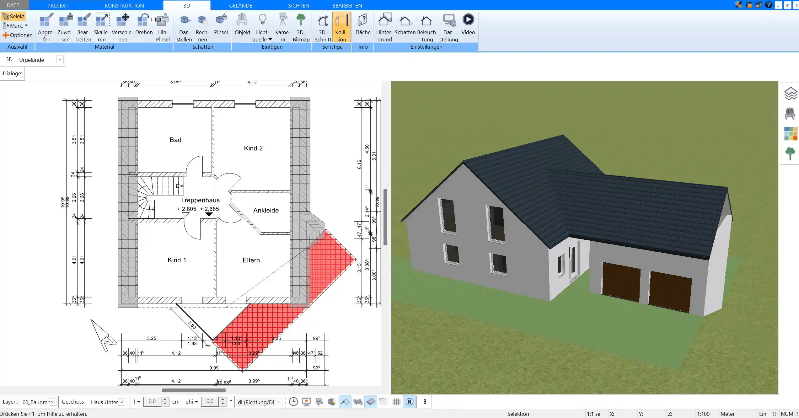Switch to the PROJEKT tab
Image resolution: width=799 pixels, height=418 pixels.
(58, 5)
